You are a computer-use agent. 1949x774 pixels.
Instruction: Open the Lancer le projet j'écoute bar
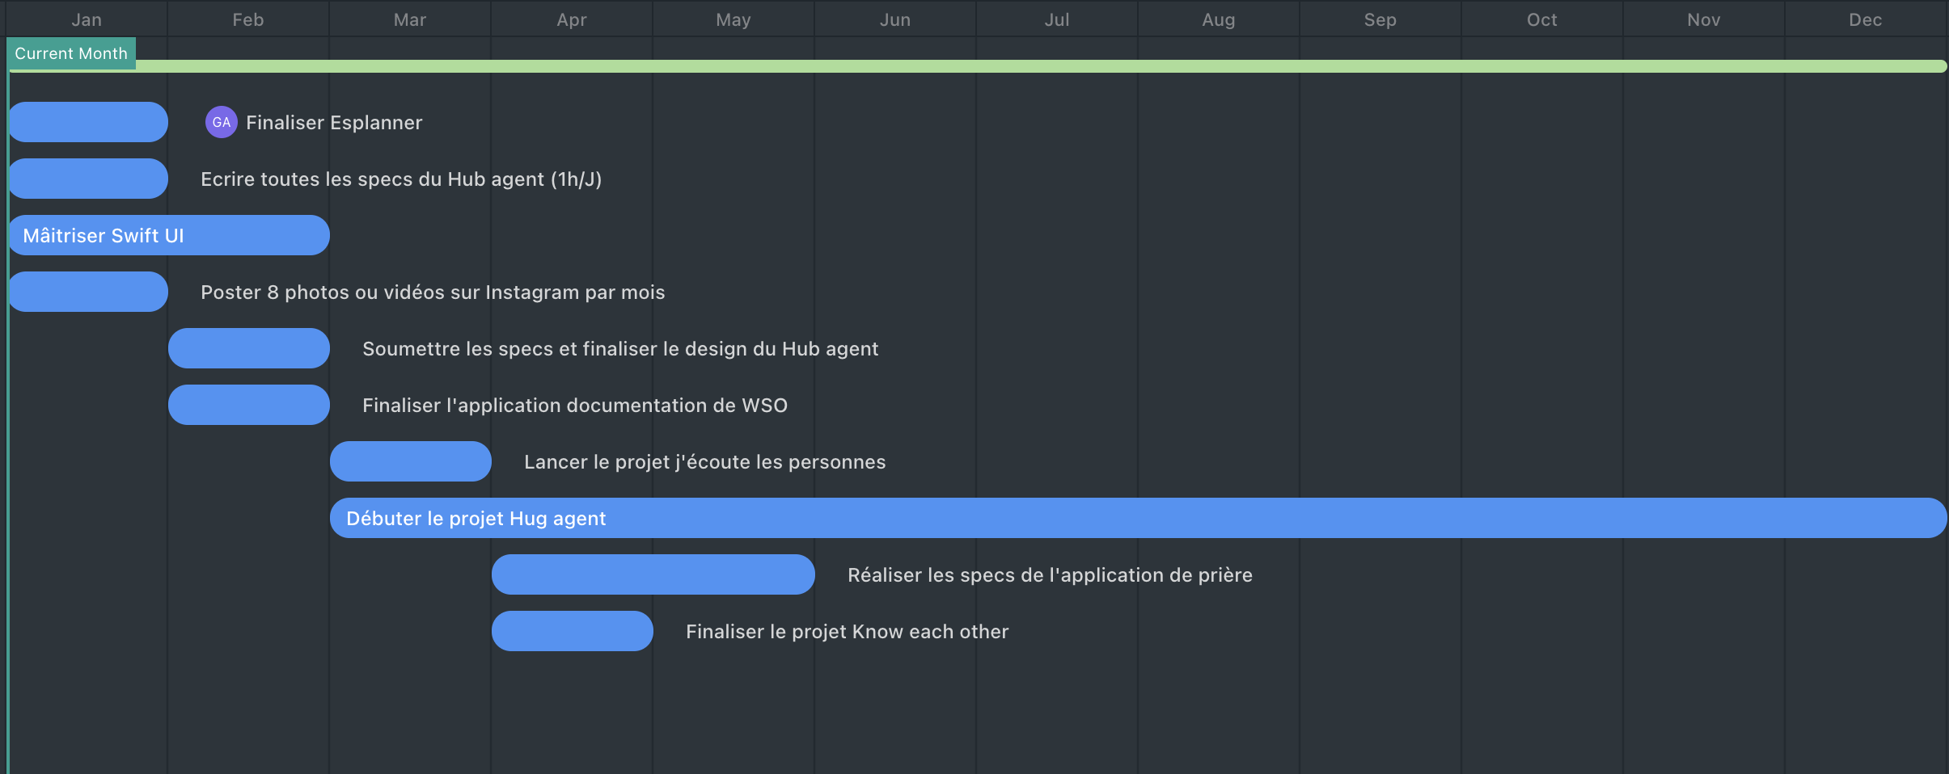[410, 461]
